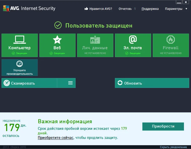Click the refresh arrows update icon
This screenshot has height=149, width=191.
point(120,83)
